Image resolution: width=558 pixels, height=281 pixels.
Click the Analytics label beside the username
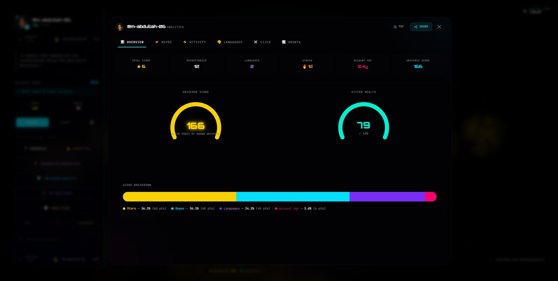click(x=175, y=27)
